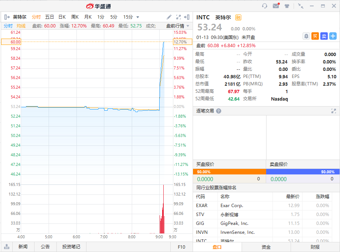Select INVN InvenSense, Inc. row

click(x=262, y=232)
